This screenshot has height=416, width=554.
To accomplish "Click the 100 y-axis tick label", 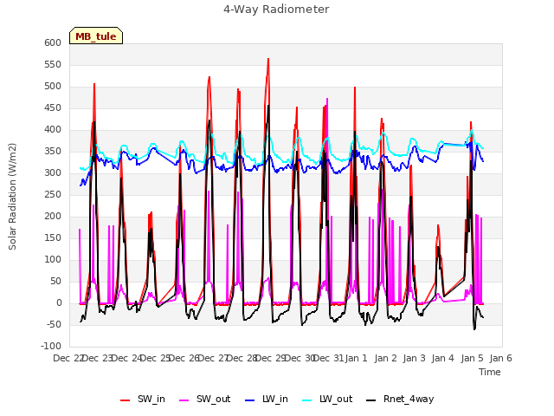I will (53, 260).
